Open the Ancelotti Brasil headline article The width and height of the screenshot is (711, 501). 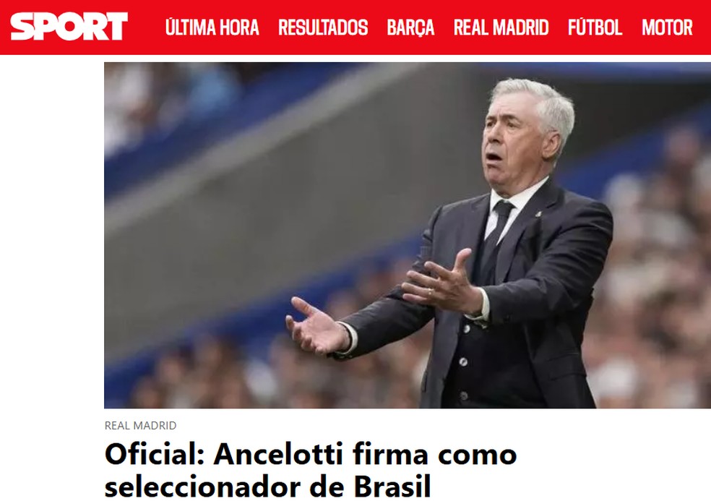(311, 470)
